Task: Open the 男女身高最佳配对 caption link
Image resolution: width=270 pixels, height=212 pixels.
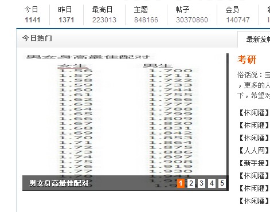Action: tap(59, 183)
